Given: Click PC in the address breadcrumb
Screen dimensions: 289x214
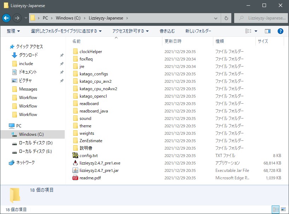Looking at the screenshot, I should 45,18.
